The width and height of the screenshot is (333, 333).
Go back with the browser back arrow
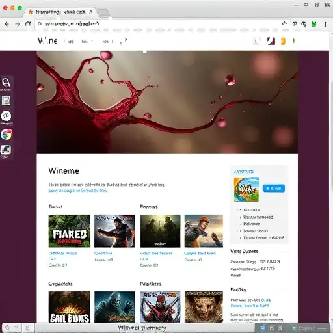tap(7, 24)
